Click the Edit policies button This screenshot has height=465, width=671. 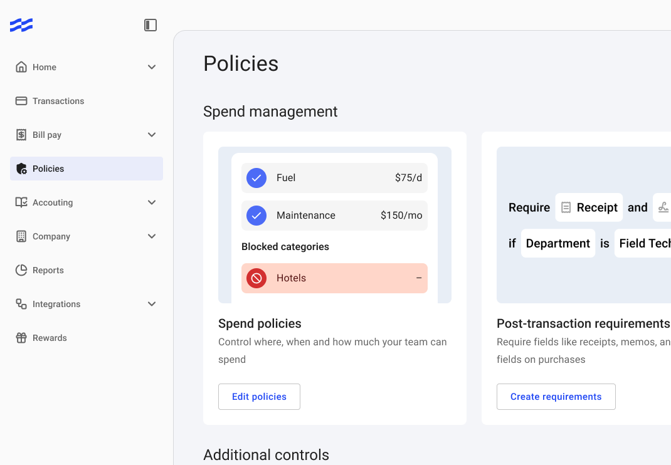click(x=260, y=397)
